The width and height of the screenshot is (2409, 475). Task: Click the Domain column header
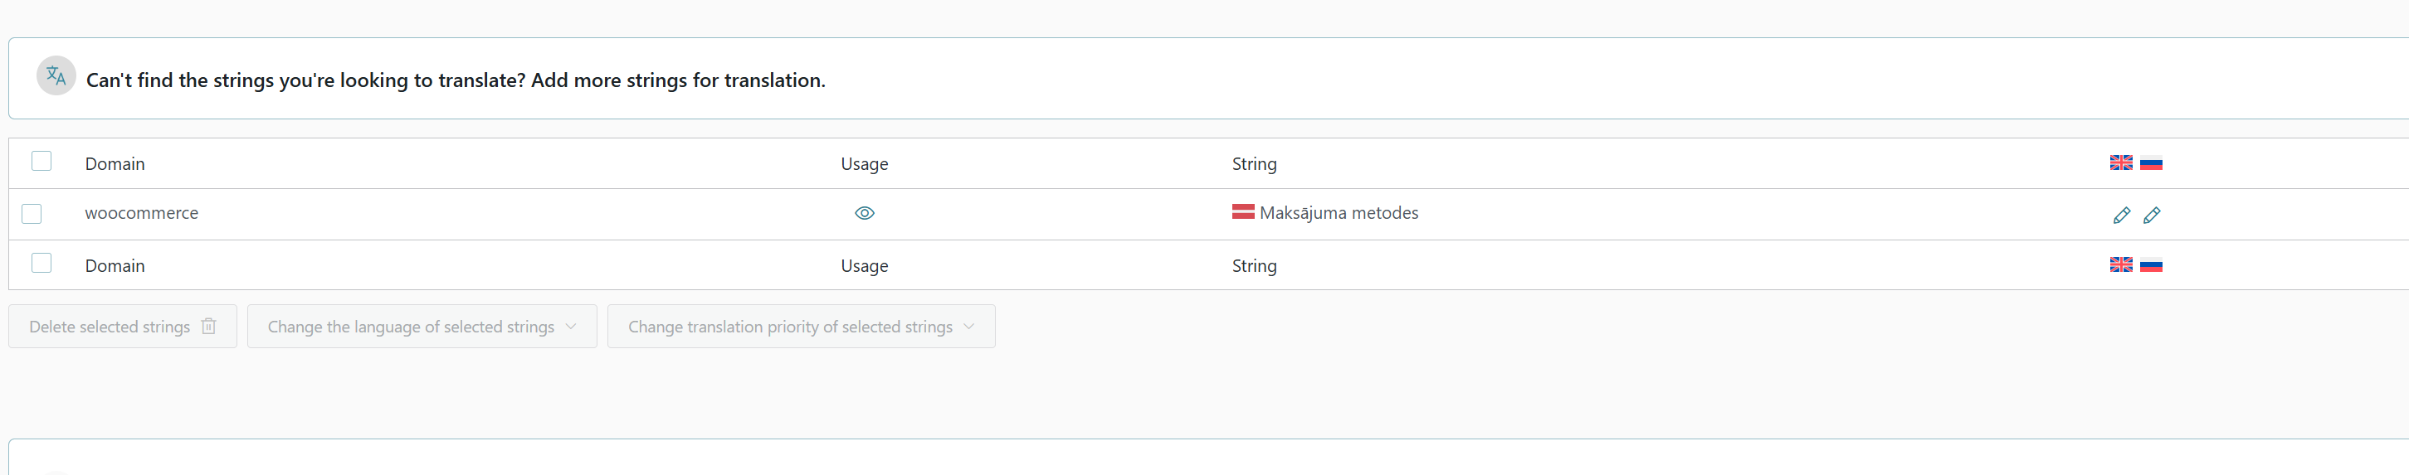(115, 163)
